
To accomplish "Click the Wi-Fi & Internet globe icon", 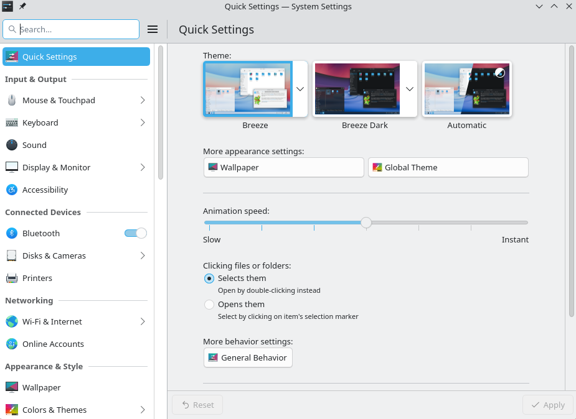I will 12,321.
